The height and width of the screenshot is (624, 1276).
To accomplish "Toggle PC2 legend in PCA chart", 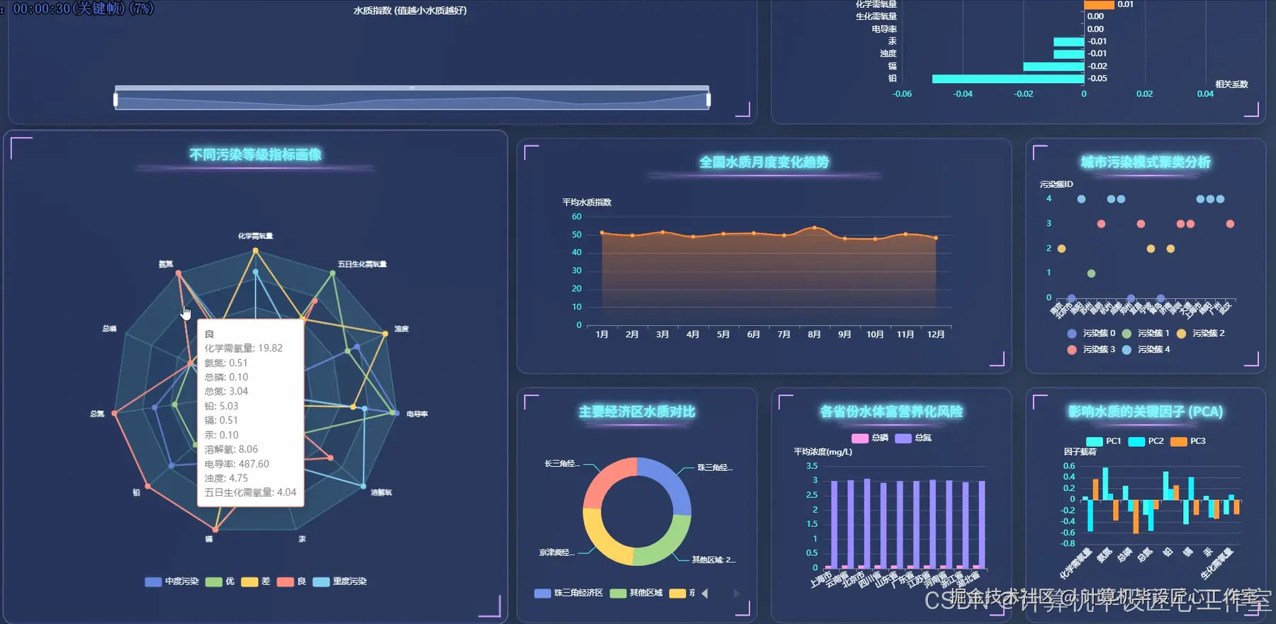I will pyautogui.click(x=1146, y=441).
